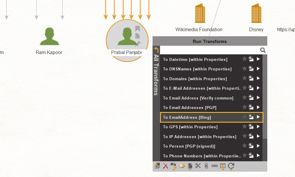Image resolution: width=295 pixels, height=177 pixels.
Task: Open settings icon for To IP Addresses
Action: click(251, 136)
